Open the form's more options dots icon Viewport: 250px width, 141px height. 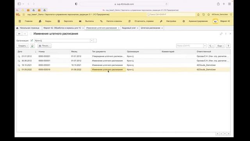(226, 34)
